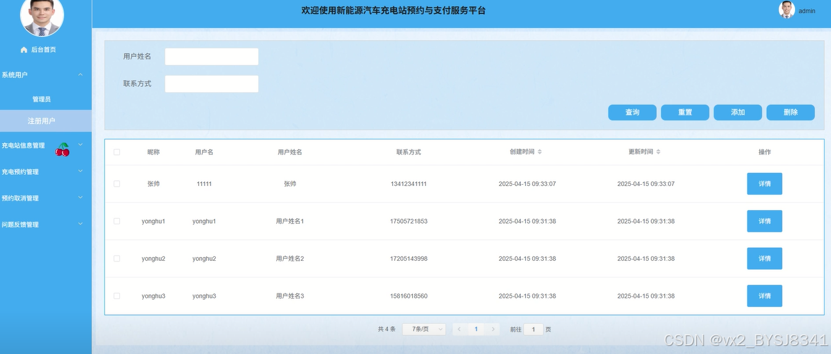Viewport: 831px width, 354px height.
Task: Click the large profile photo in sidebar
Action: [42, 16]
